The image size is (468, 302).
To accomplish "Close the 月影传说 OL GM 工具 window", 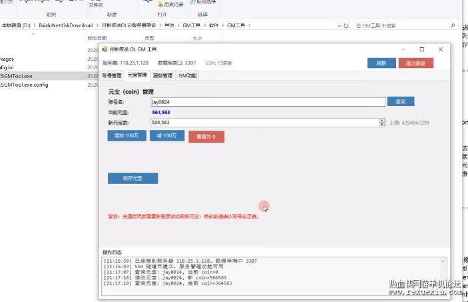I will pos(441,49).
